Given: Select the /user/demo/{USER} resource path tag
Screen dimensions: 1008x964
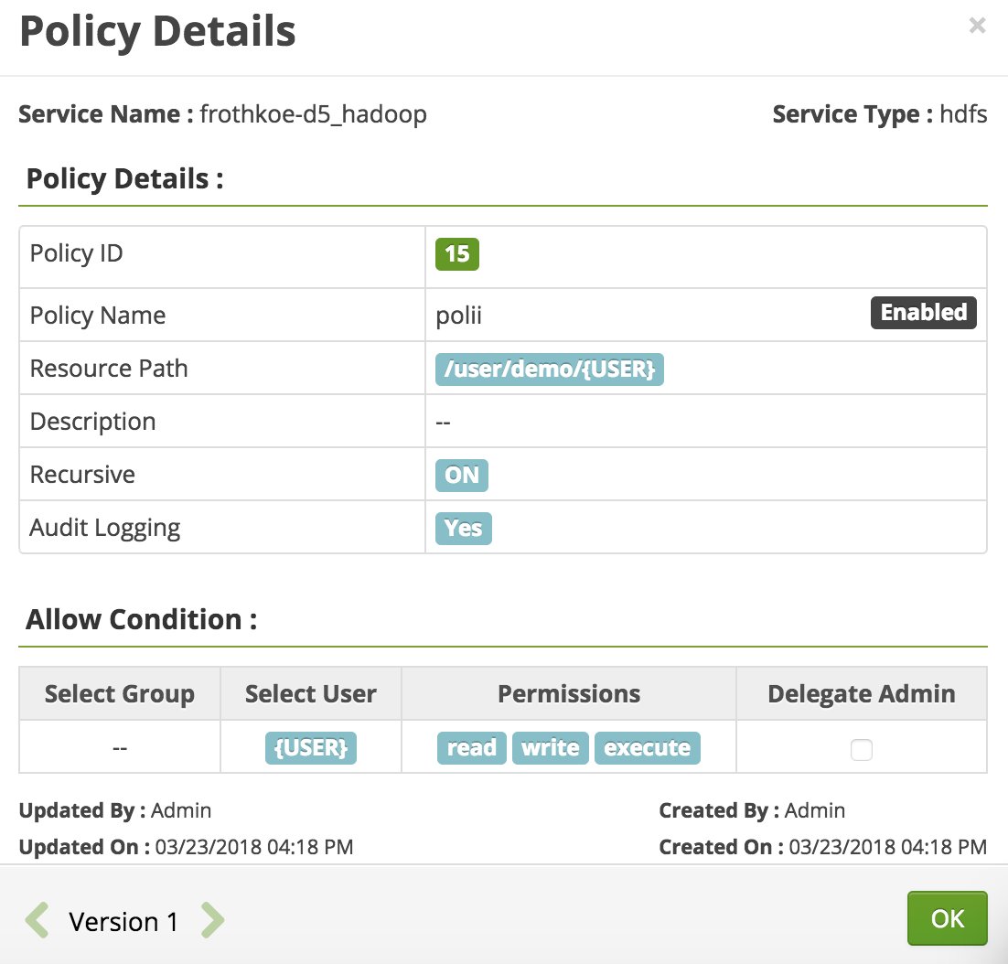Looking at the screenshot, I should tap(549, 370).
